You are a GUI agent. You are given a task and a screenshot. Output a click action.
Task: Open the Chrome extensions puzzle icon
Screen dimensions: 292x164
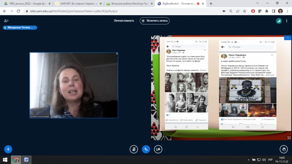(x=267, y=11)
